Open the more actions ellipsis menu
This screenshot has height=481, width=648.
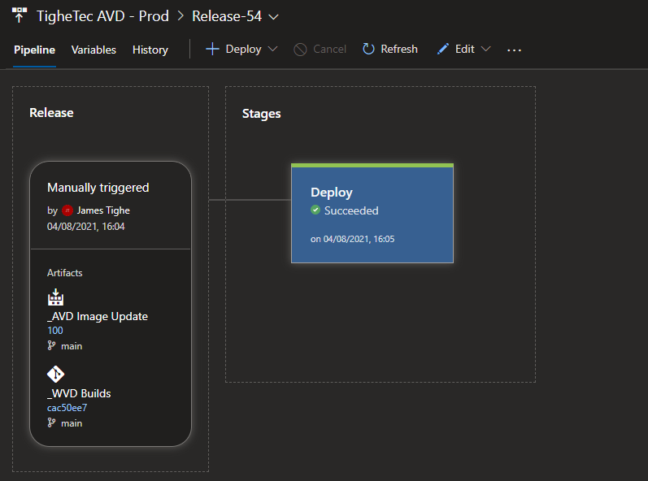pos(514,50)
